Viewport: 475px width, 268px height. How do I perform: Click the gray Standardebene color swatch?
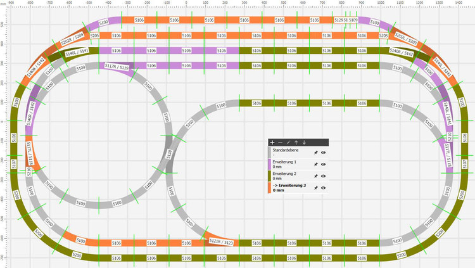pyautogui.click(x=270, y=153)
